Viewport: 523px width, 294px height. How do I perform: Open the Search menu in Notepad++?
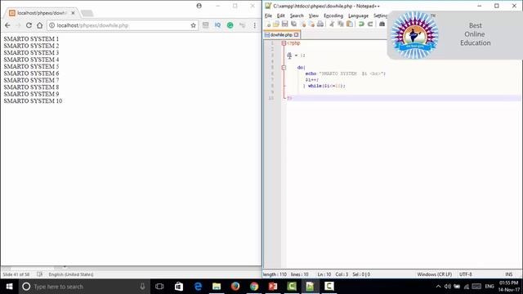(x=297, y=16)
